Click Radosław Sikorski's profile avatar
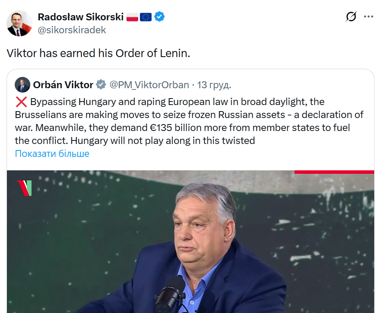This screenshot has height=313, width=382. (19, 23)
